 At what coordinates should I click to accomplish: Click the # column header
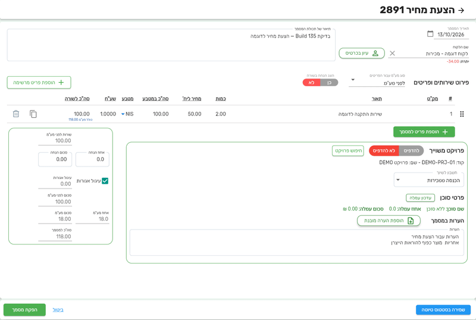(450, 99)
